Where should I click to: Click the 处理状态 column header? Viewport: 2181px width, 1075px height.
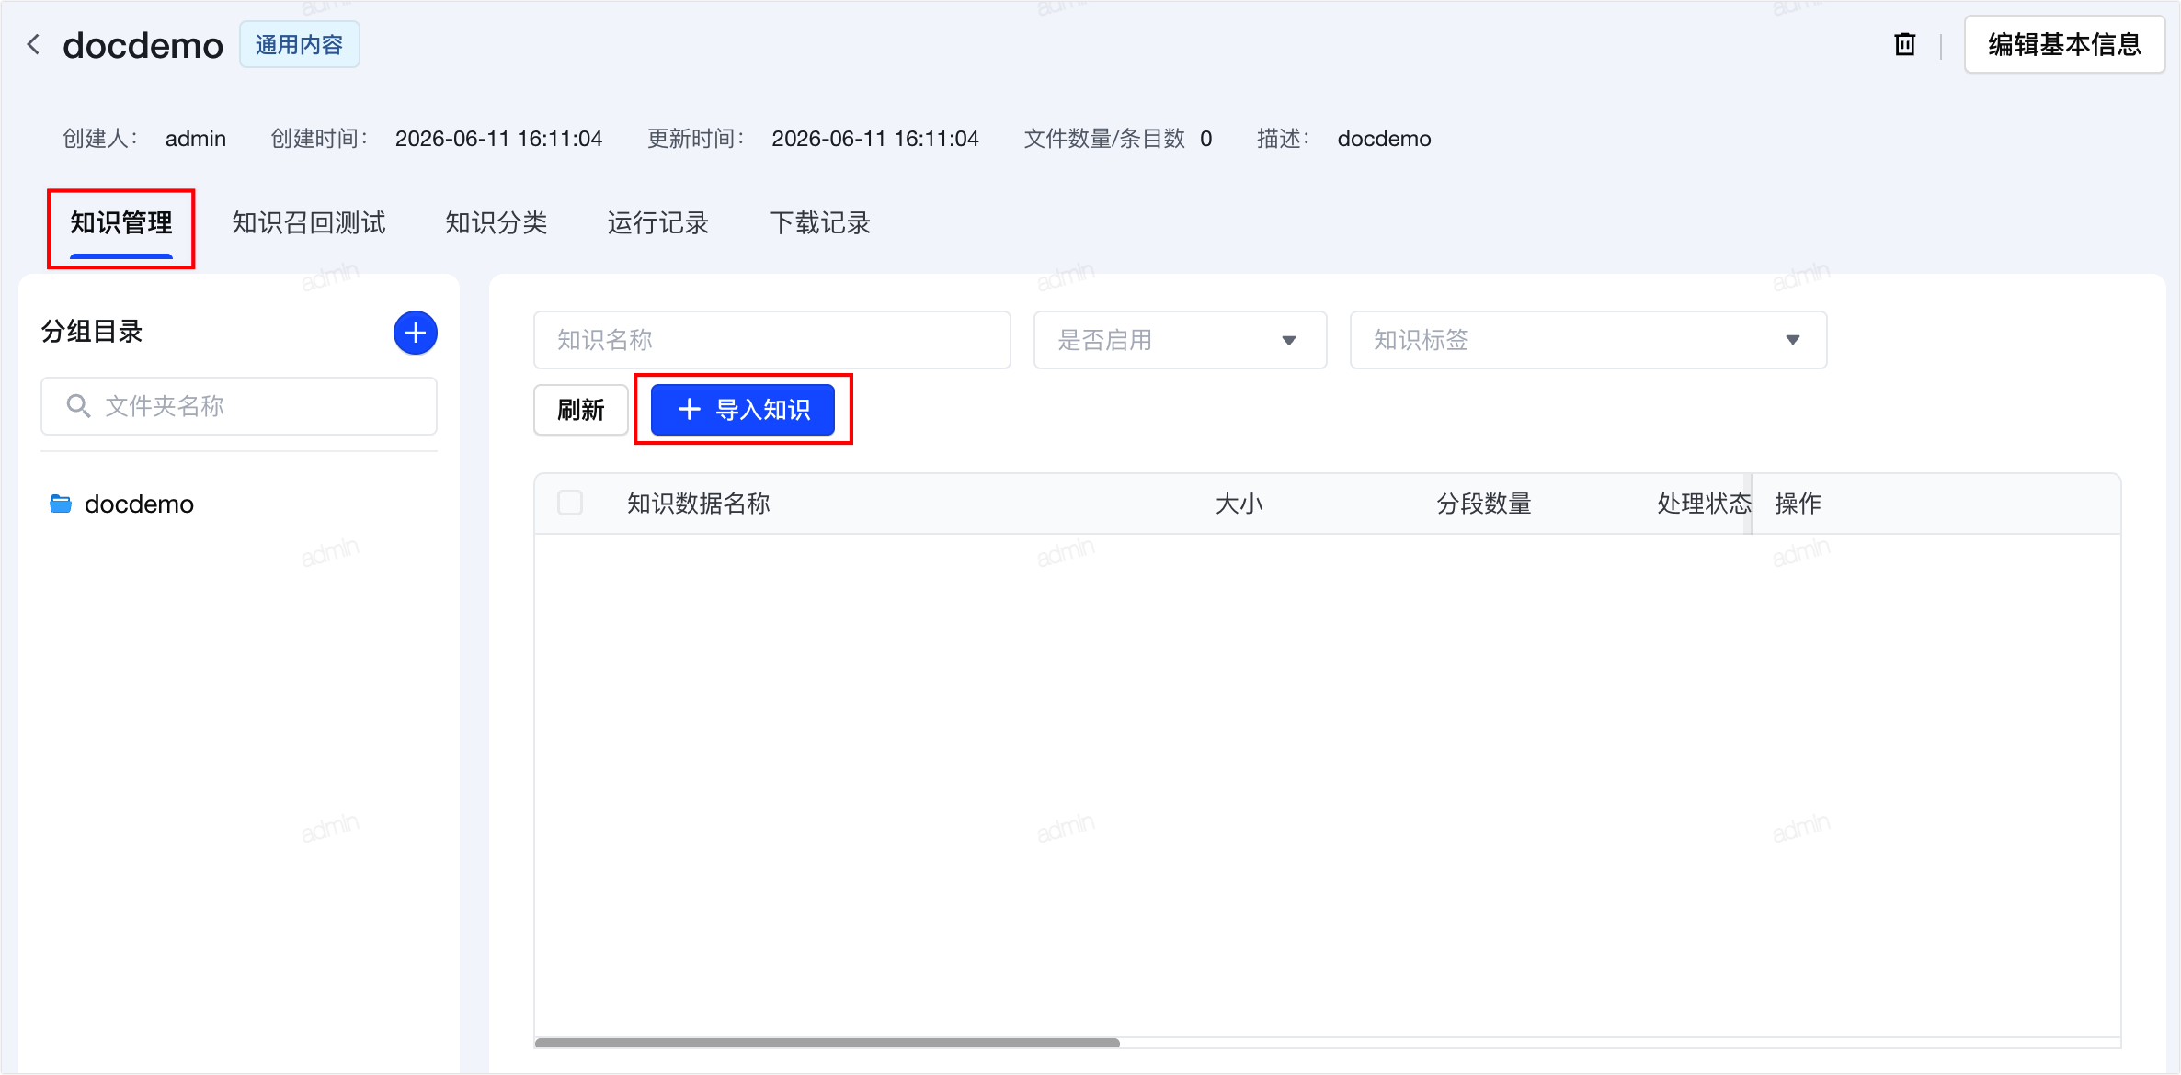(1704, 504)
